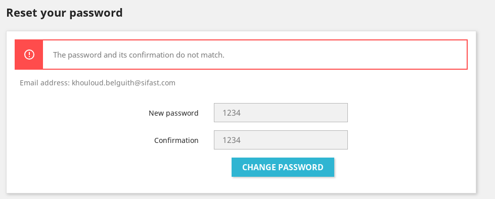
Task: Click the red-bordered alert banner's empty area
Action: pyautogui.click(x=347, y=55)
